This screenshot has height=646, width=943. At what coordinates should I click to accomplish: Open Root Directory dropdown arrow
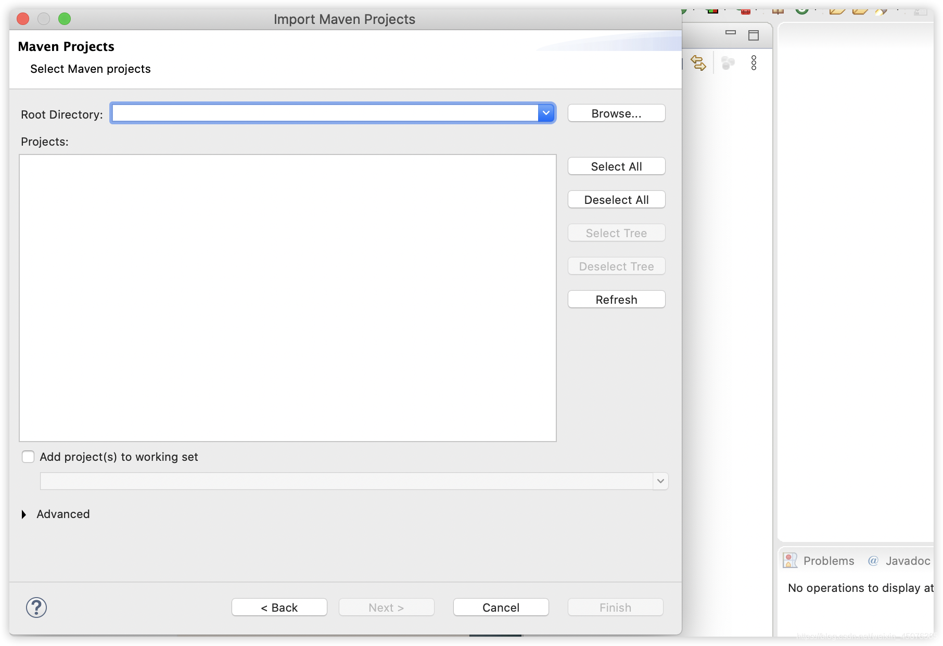click(x=546, y=113)
